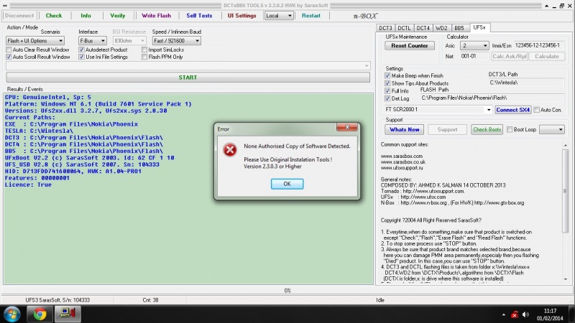This screenshot has width=575, height=323.
Task: Open the Windows Start menu
Action: [x=11, y=314]
